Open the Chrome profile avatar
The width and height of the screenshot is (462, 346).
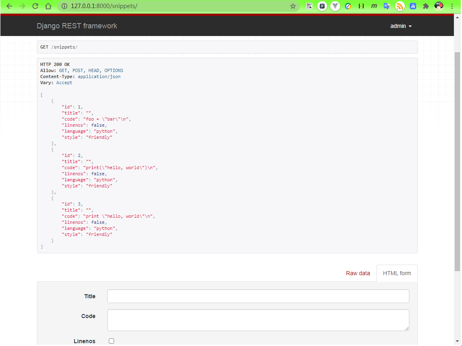439,6
